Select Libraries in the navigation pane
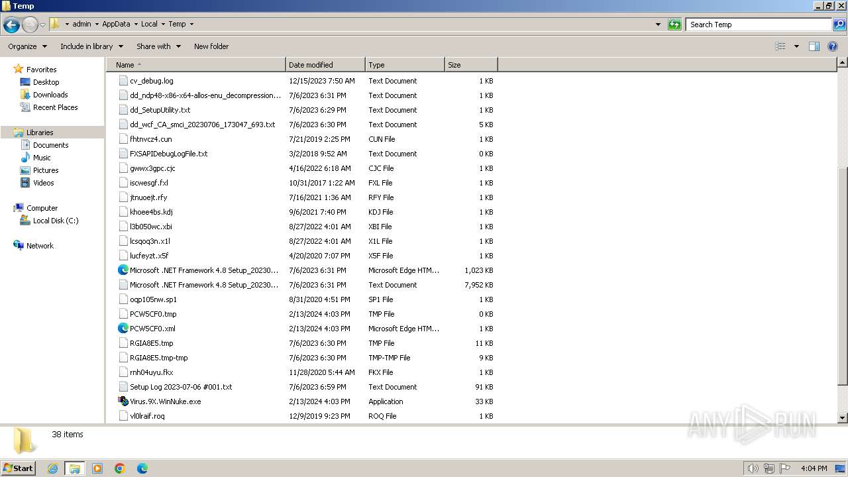Screen dimensions: 848x477 coord(40,132)
